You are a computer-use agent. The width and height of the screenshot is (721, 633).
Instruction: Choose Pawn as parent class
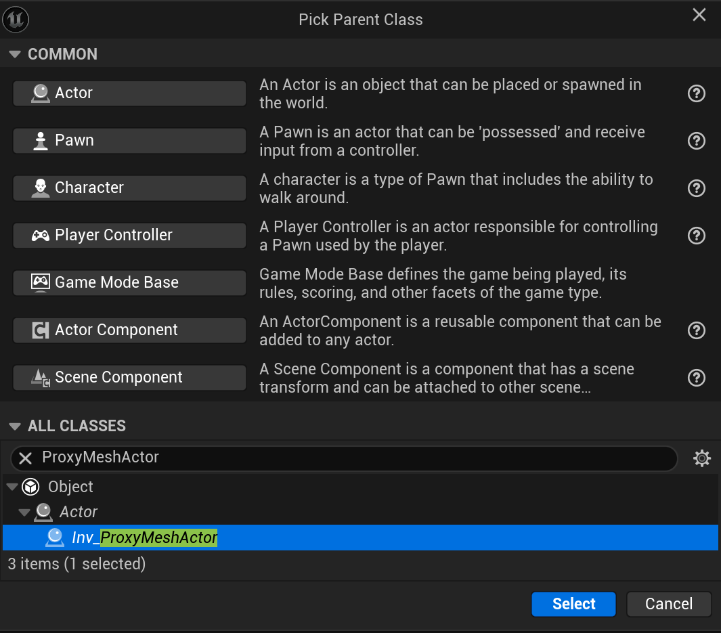tap(129, 141)
